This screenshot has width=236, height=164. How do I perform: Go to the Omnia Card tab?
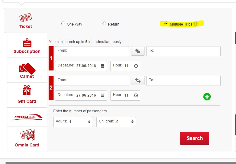(27, 138)
